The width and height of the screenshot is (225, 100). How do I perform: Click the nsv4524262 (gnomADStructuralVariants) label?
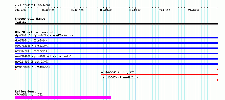tap(43, 56)
